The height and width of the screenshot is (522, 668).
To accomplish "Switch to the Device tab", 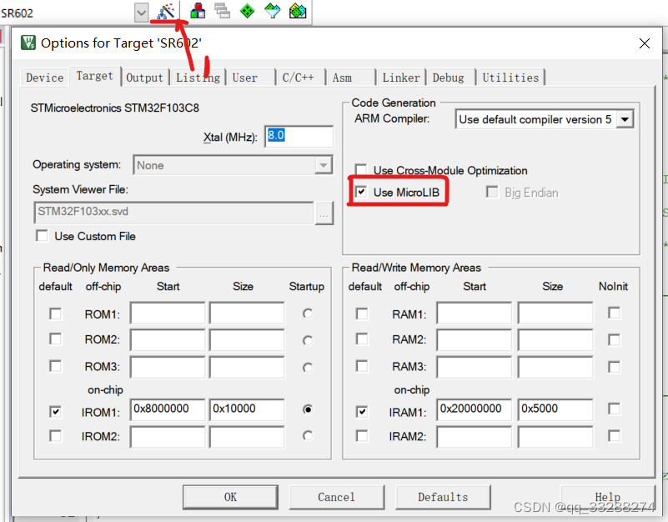I will pos(45,78).
